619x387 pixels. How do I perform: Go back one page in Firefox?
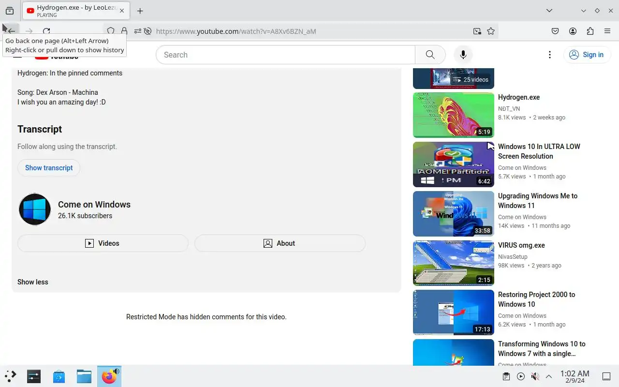pyautogui.click(x=11, y=31)
